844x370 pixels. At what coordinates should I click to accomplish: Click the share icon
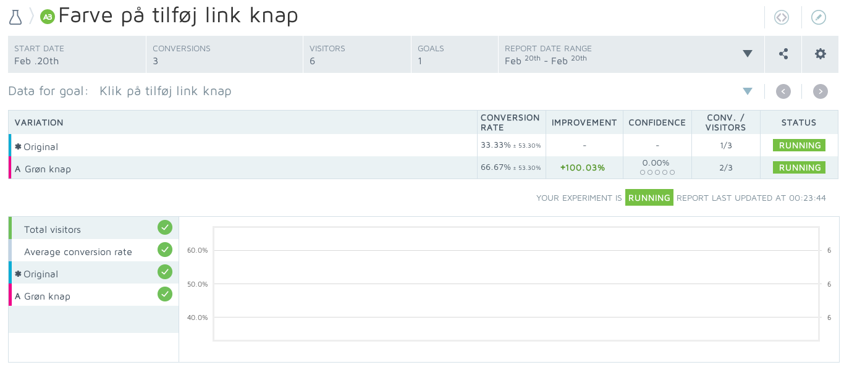pos(783,54)
